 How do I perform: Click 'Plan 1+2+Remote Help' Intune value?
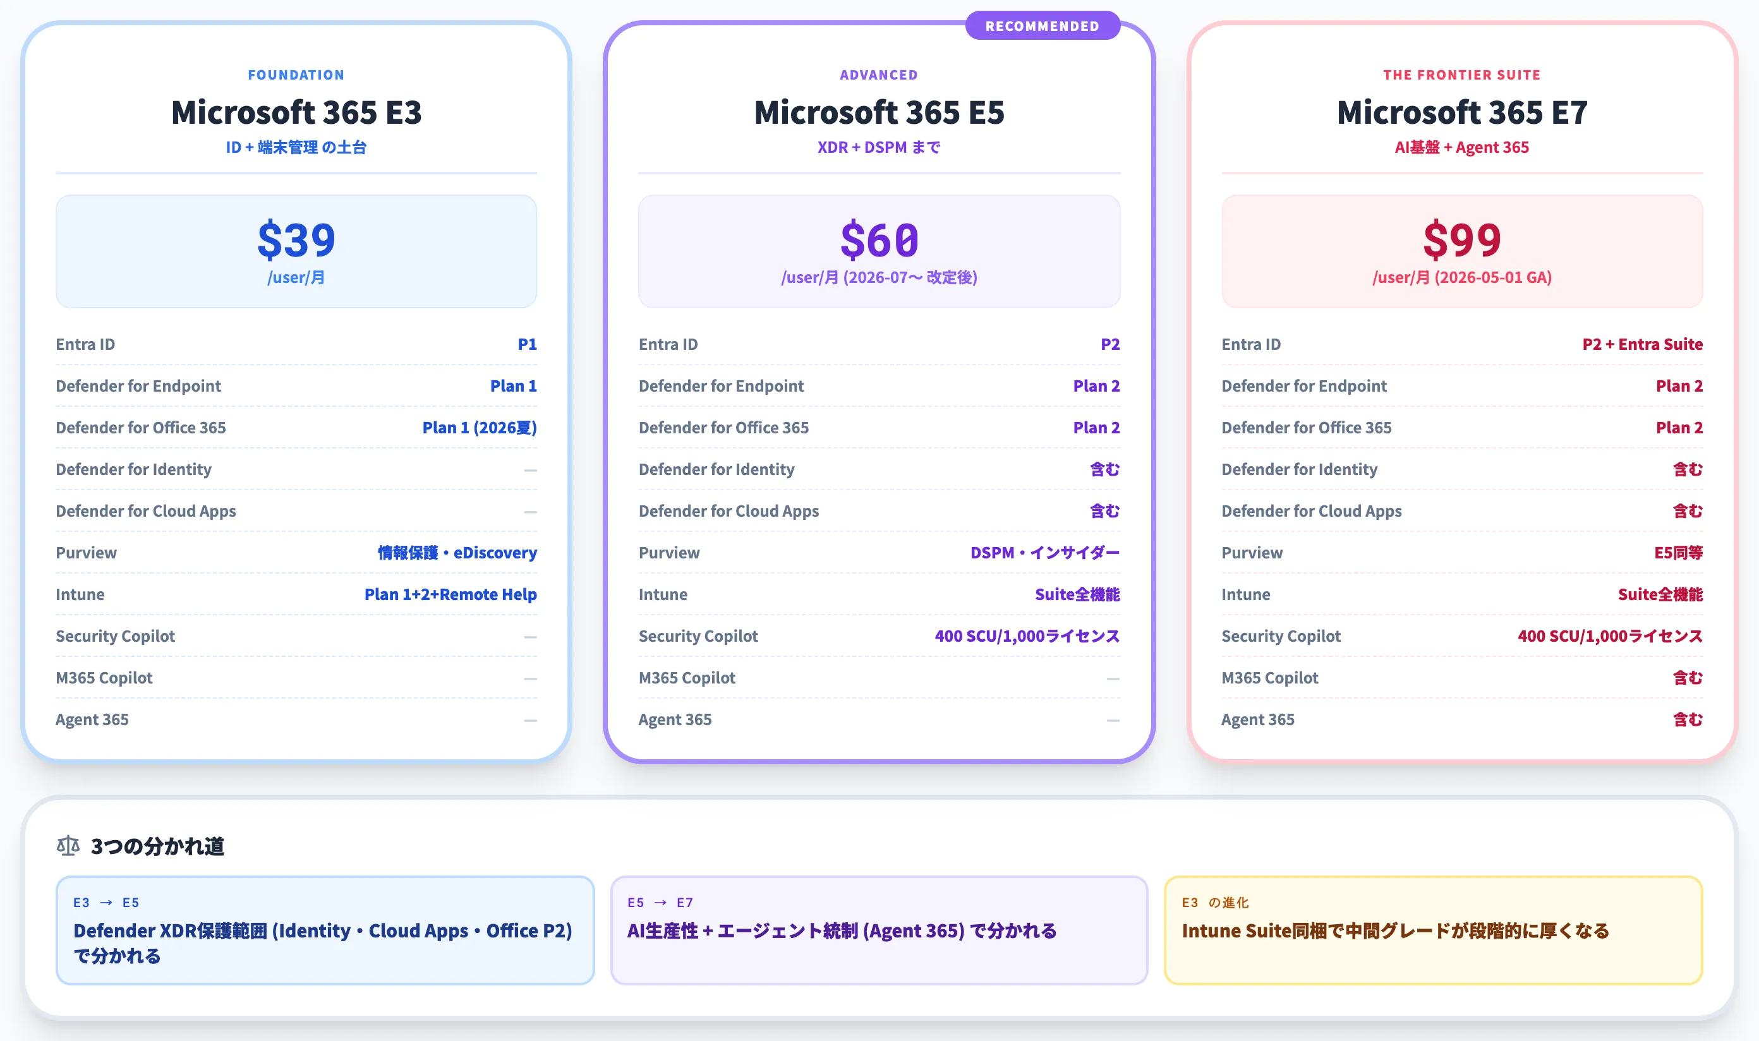450,594
